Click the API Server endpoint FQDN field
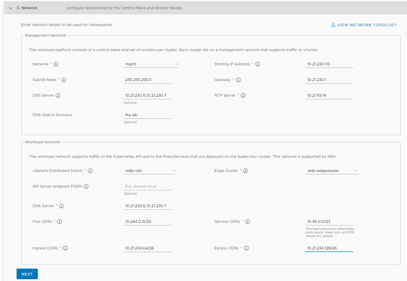 [148, 186]
